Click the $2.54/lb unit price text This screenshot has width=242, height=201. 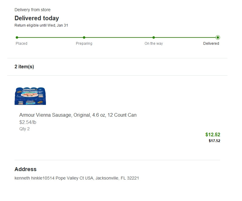point(28,122)
